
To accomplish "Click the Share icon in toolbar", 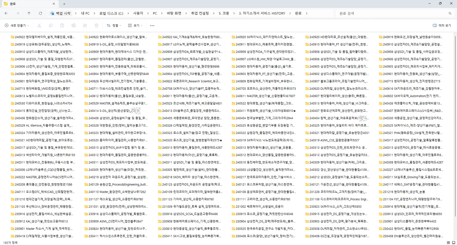I will (85, 26).
